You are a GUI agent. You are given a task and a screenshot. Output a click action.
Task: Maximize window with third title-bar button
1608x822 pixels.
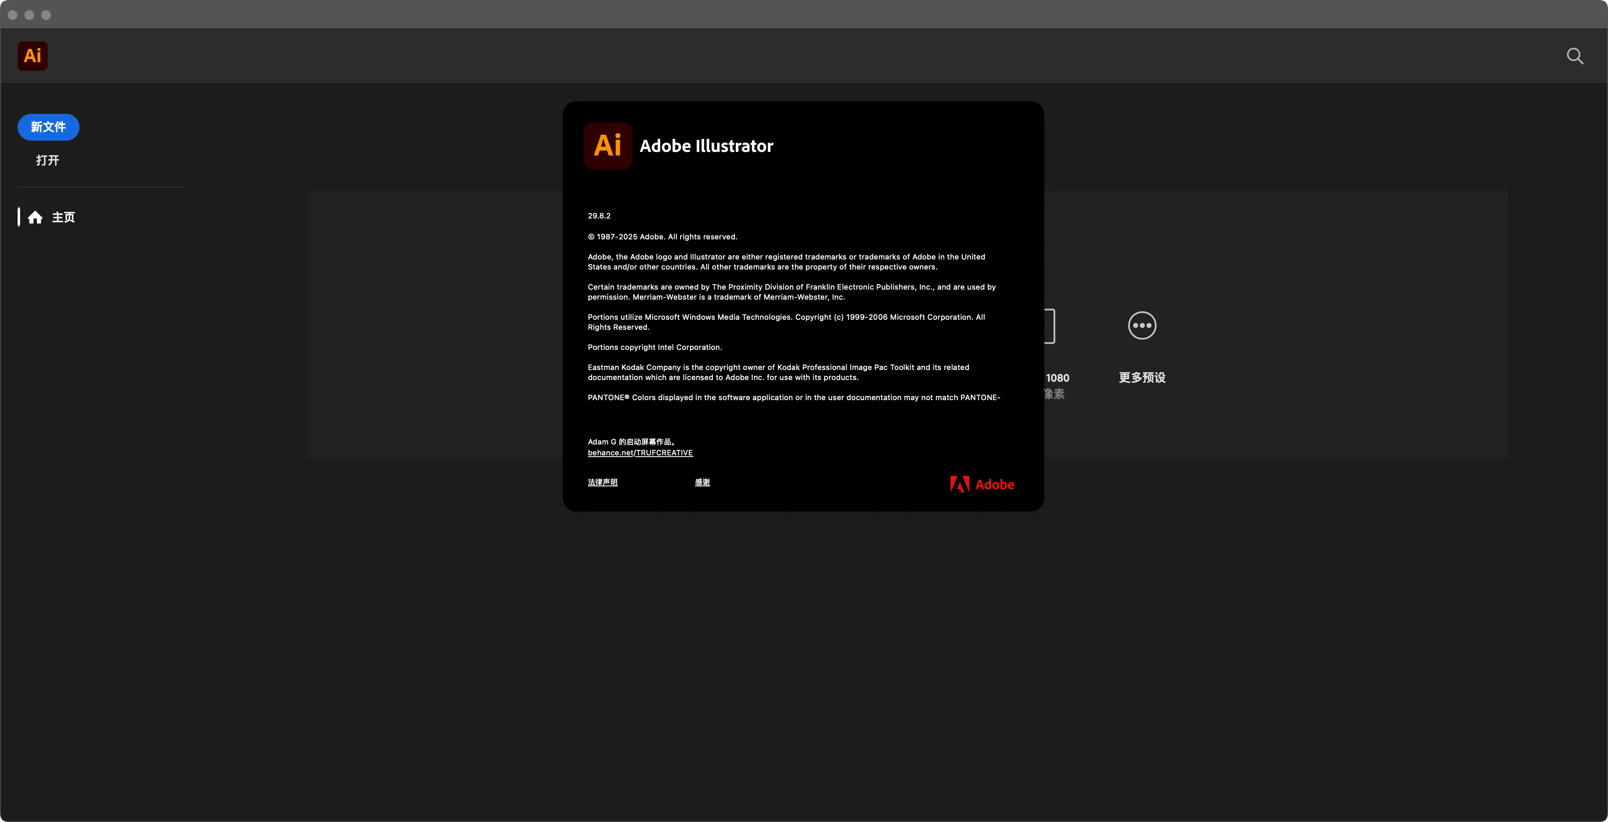(x=46, y=15)
